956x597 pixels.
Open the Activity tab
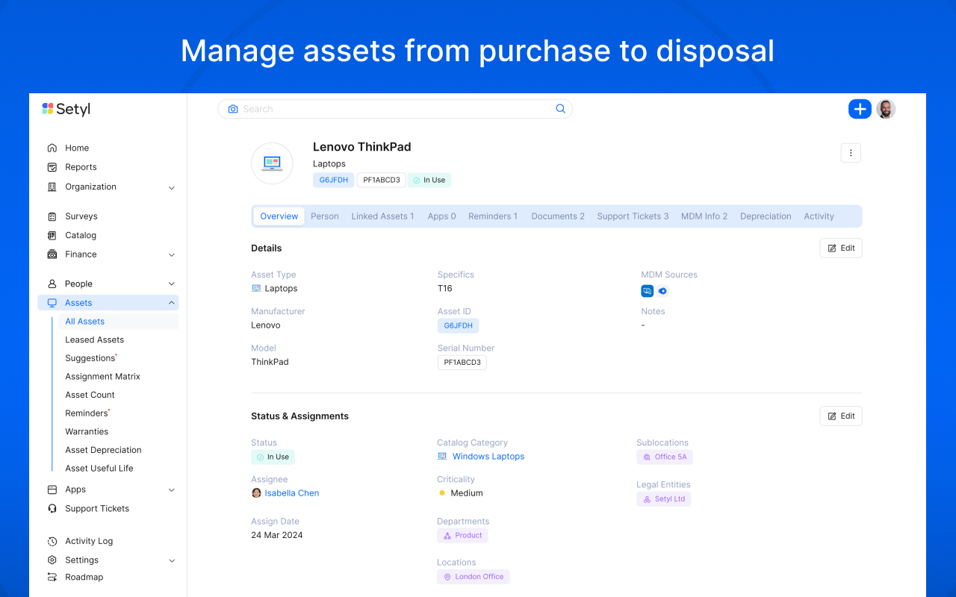tap(819, 216)
